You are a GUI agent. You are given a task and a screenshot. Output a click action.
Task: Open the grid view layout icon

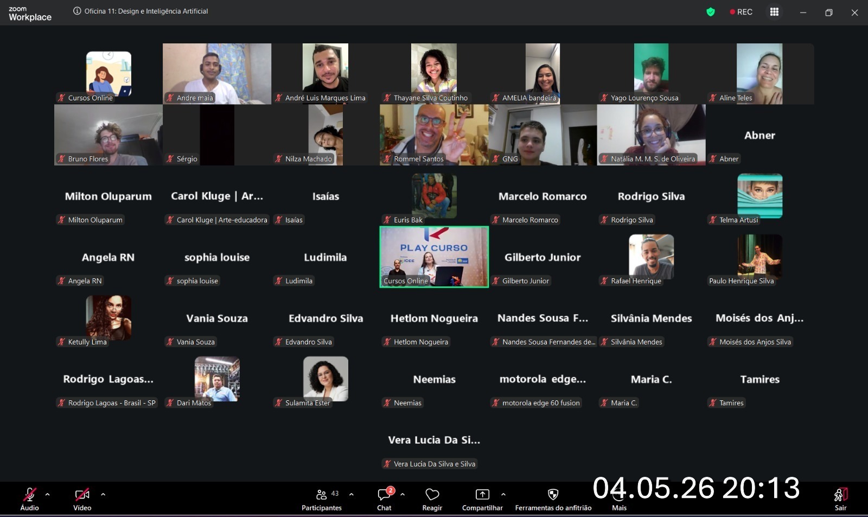coord(774,12)
